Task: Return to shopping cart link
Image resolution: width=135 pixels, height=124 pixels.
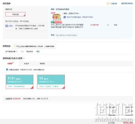Action: point(127,3)
